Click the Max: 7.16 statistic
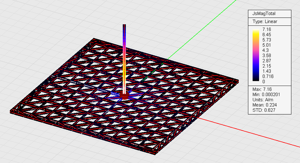Image resolution: width=300 pixels, height=163 pixels. point(262,89)
